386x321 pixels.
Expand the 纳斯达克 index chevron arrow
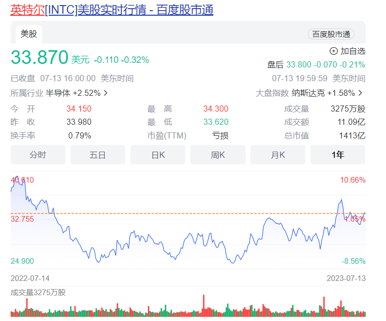click(360, 93)
